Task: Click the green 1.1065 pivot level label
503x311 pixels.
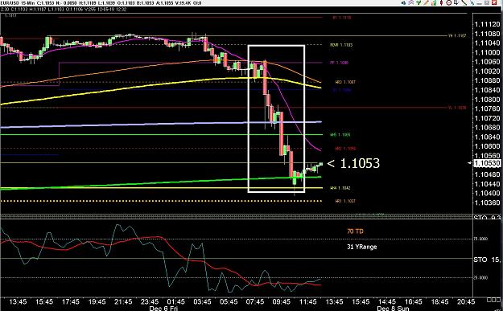Action: tap(340, 135)
